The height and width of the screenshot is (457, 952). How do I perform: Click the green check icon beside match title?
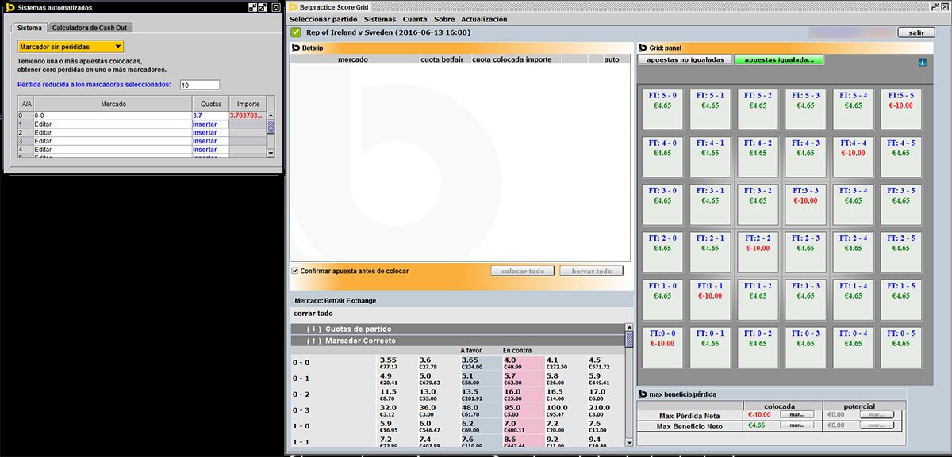point(296,32)
